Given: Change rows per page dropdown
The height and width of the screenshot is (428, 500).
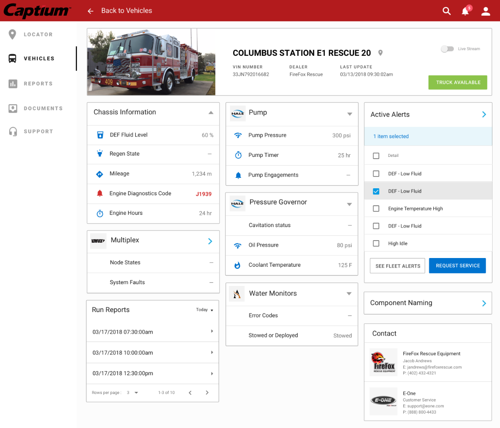Looking at the screenshot, I should pos(133,393).
